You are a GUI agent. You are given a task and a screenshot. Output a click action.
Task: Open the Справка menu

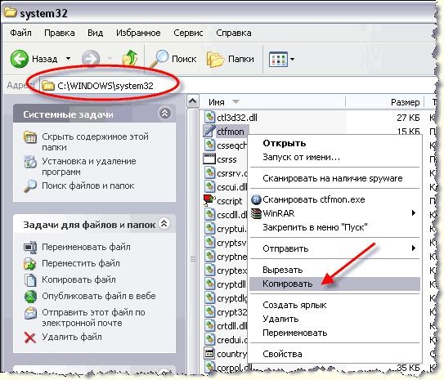click(234, 33)
